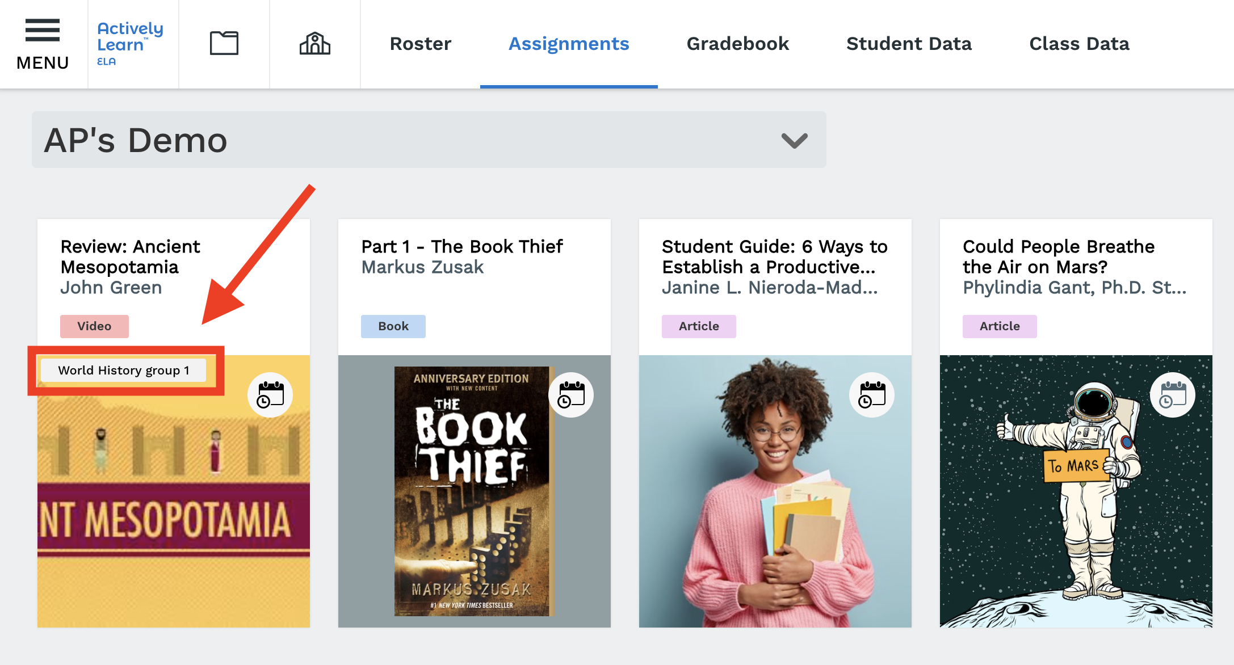Click the World History group 1 badge

pyautogui.click(x=124, y=371)
